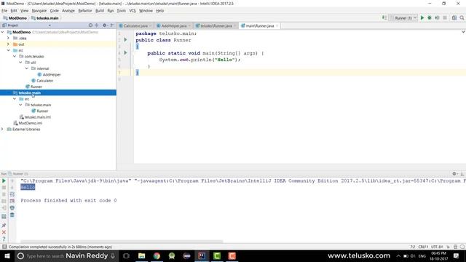
Task: Close Run tab with red X icon
Action: pyautogui.click(x=4, y=232)
